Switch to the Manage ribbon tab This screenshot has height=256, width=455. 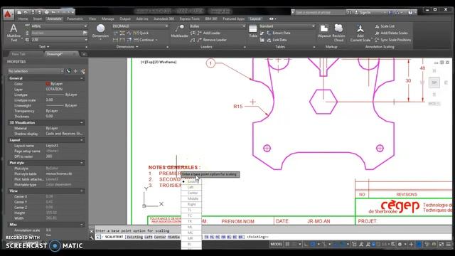pos(107,19)
